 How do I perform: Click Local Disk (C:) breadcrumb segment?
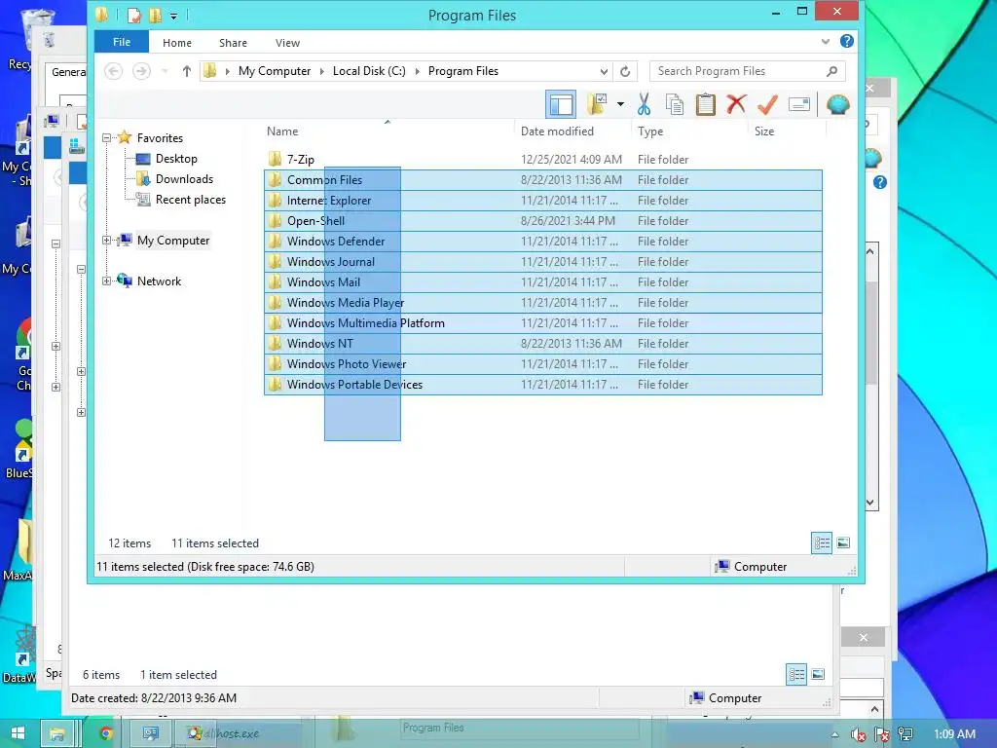369,70
